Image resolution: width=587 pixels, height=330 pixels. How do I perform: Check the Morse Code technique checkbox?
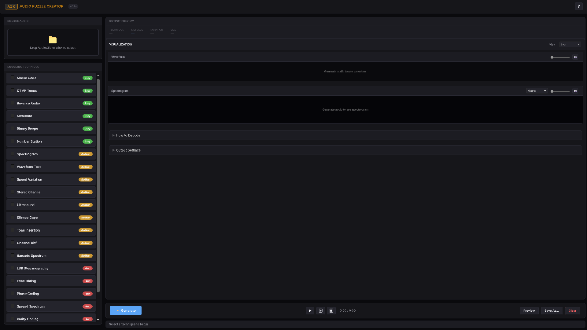(x=13, y=78)
